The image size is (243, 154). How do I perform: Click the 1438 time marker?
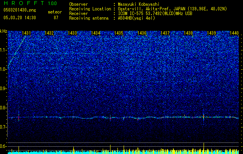[188, 33]
